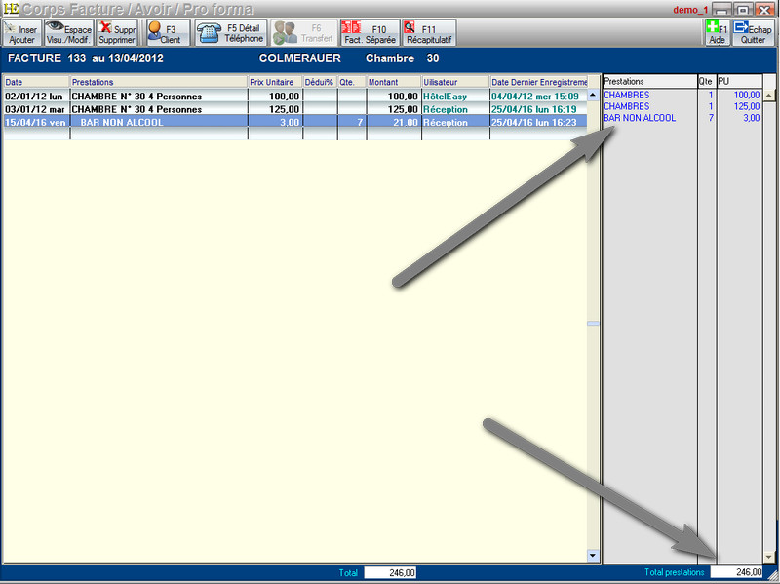
Task: Click the 100,00 Prix Unitaire cell
Action: click(275, 97)
